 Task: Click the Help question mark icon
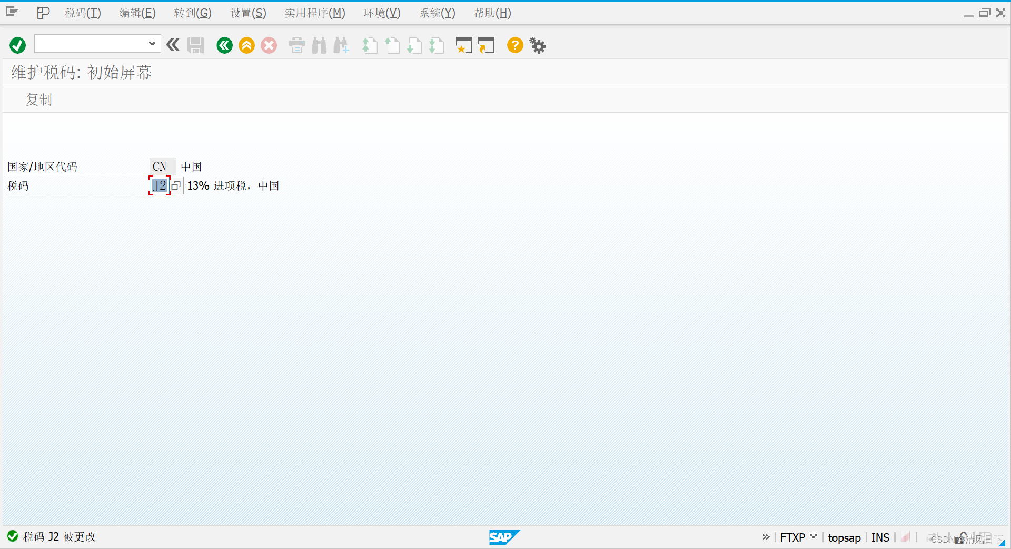point(514,45)
